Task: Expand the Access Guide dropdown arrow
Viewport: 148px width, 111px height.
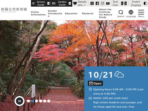Action: coord(48,3)
